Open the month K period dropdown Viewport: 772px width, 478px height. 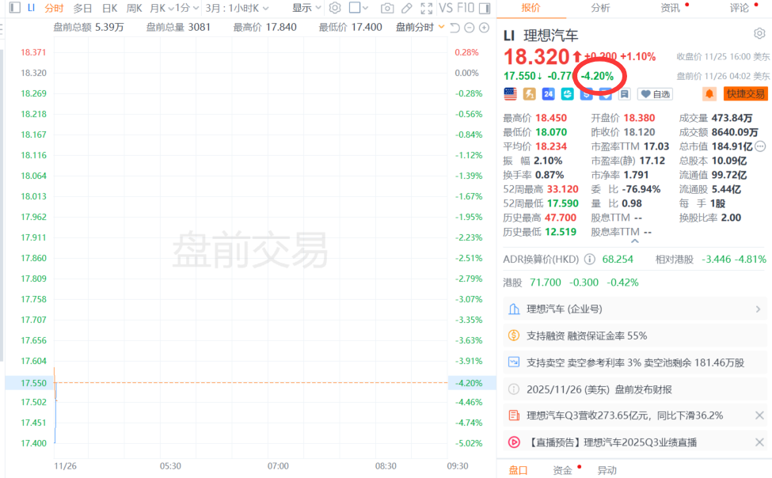click(162, 8)
